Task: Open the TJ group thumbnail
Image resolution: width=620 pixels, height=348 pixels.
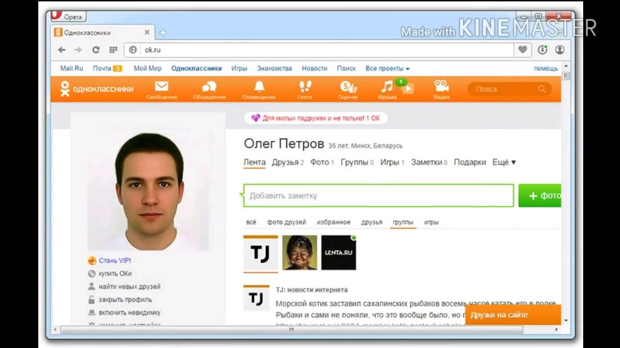Action: point(261,253)
